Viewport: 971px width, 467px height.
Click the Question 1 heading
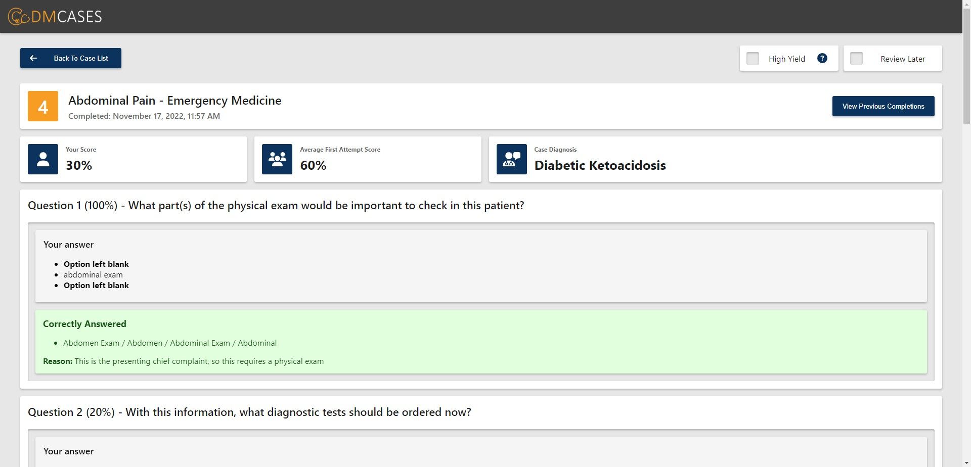tap(276, 206)
